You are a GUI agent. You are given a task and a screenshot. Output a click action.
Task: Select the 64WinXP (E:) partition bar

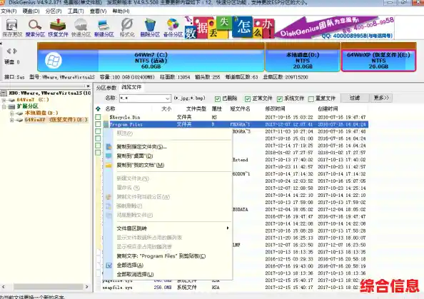(378, 57)
